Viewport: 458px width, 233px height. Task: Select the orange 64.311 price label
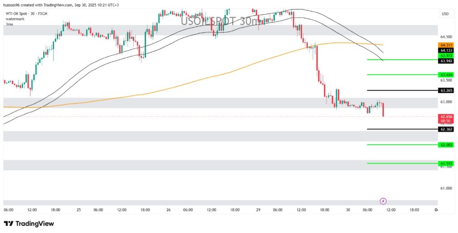click(446, 45)
